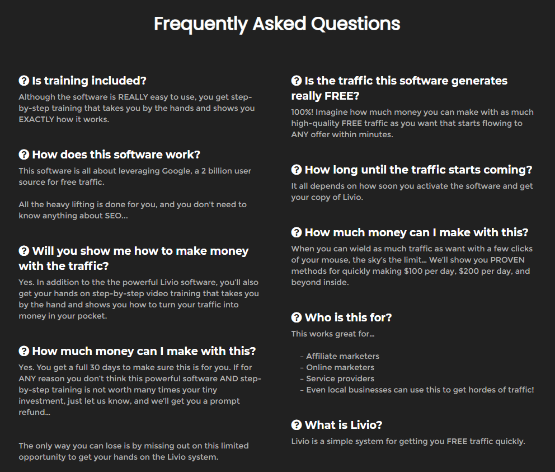Click 'How long until the traffic starts coming?' heading

412,170
